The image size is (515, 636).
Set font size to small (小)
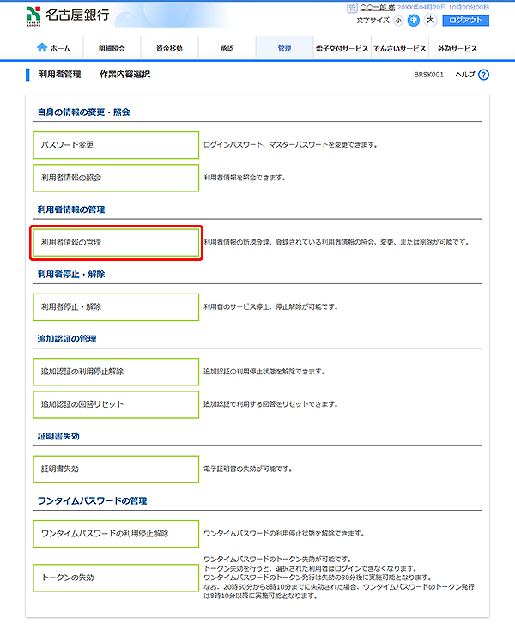(x=399, y=20)
